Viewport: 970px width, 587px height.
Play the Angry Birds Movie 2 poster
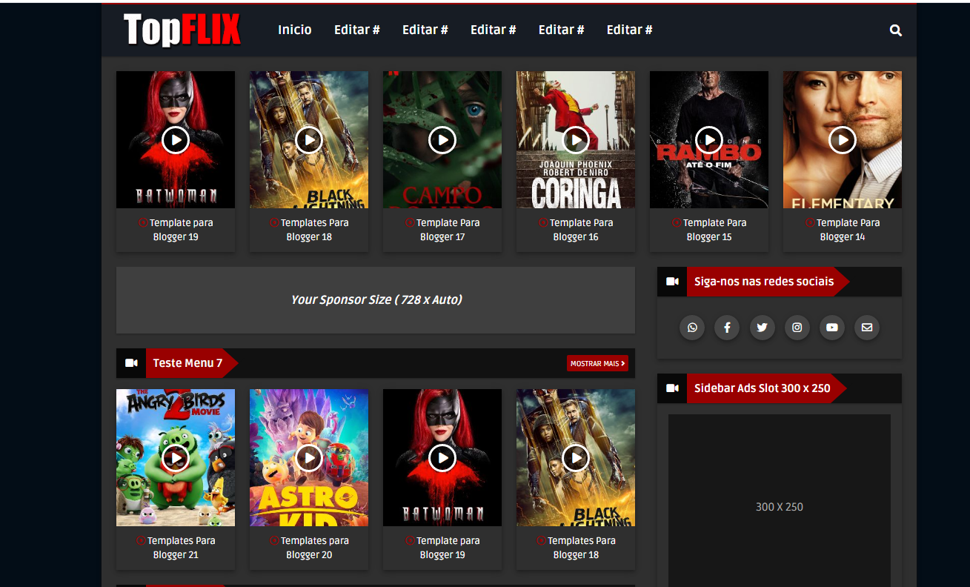click(176, 458)
